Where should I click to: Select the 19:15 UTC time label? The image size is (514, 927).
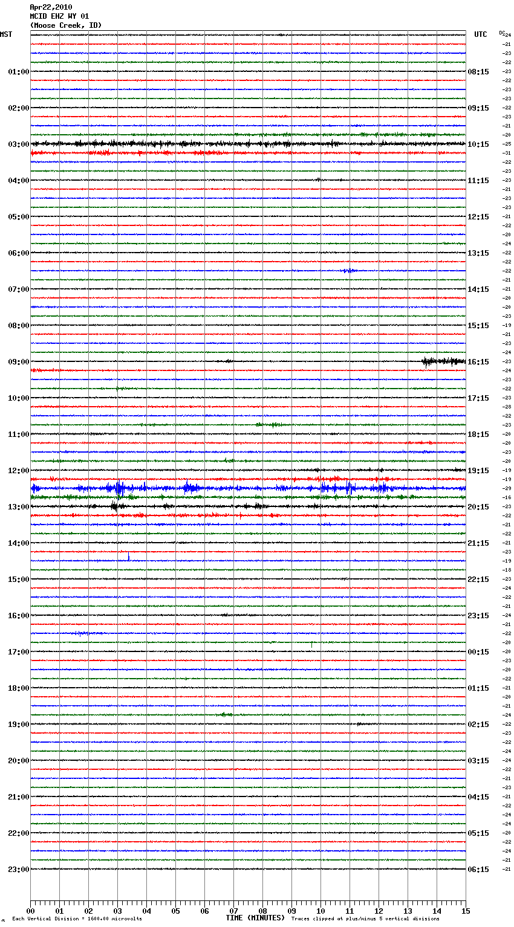coord(478,471)
